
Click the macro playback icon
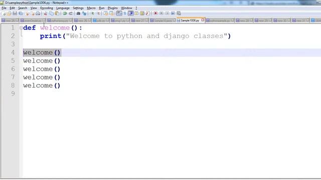pyautogui.click(x=167, y=13)
